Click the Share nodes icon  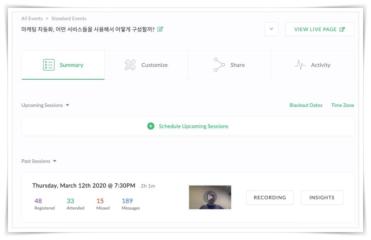pos(219,65)
